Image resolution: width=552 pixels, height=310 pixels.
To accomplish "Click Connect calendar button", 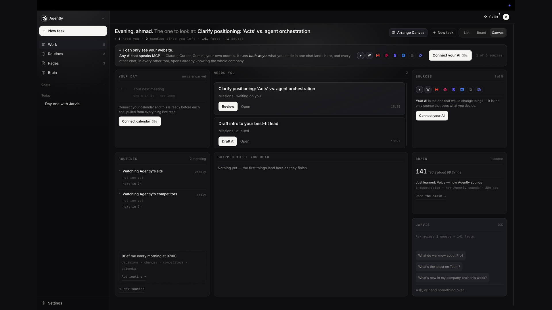I will pyautogui.click(x=140, y=121).
